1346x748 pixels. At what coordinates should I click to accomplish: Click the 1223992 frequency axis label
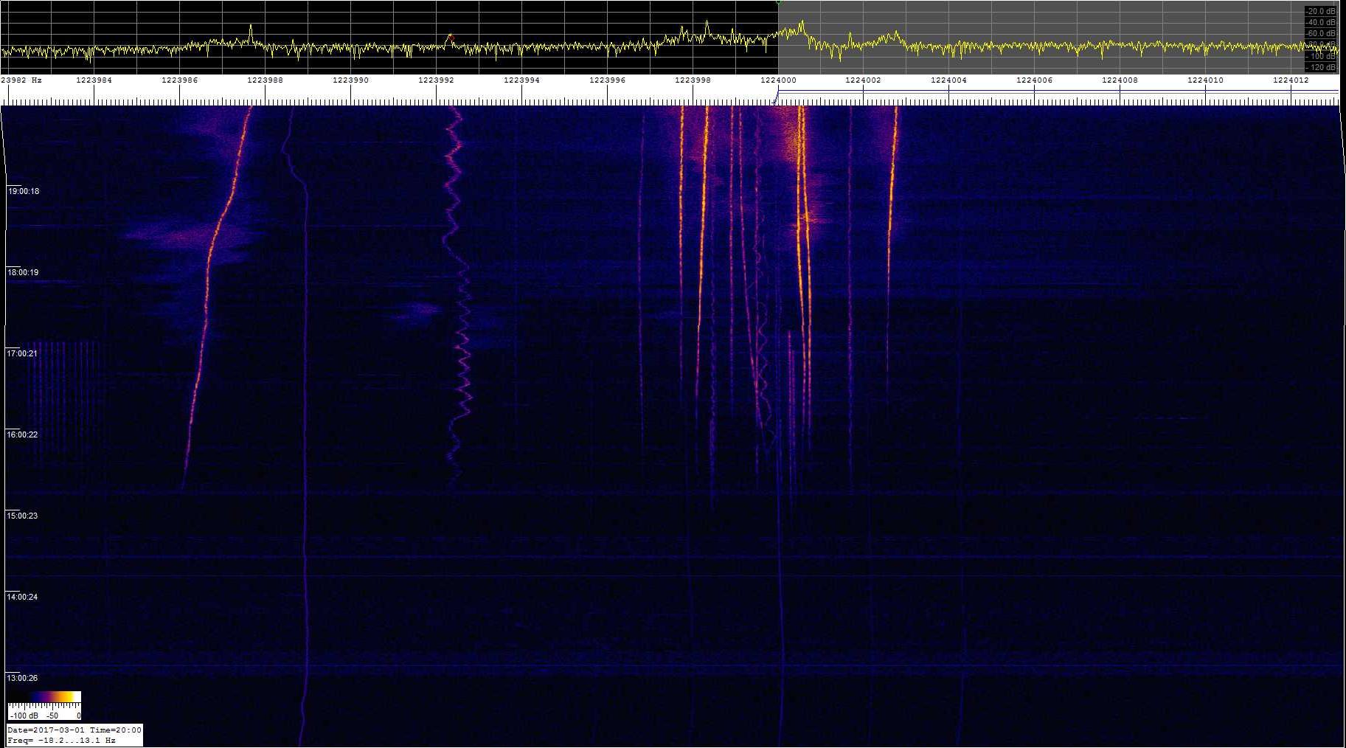pyautogui.click(x=437, y=80)
